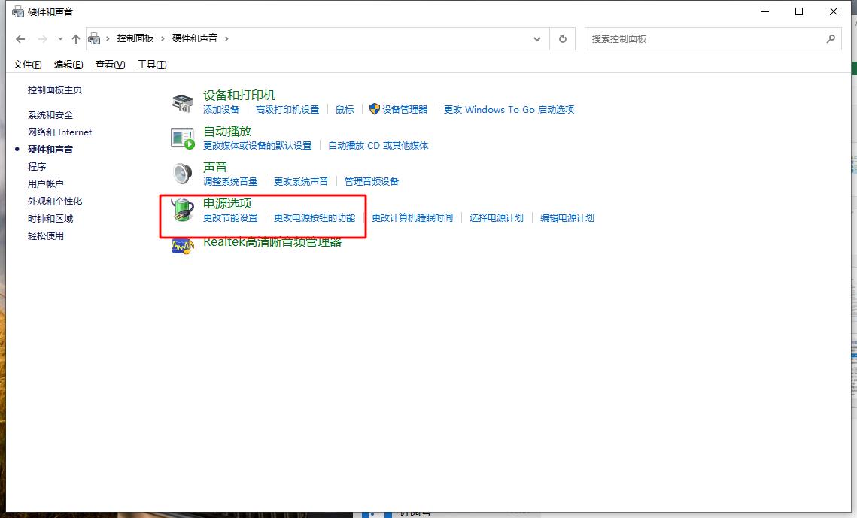Click 更改 Windows To Go 启动选项 link
Screen dimensions: 857x518
[509, 109]
